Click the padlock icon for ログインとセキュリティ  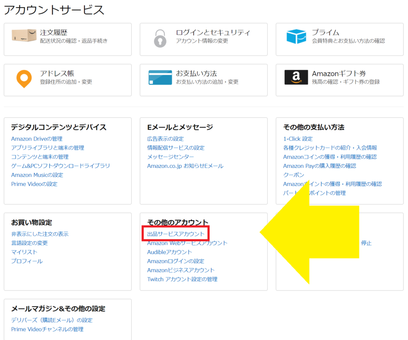tap(160, 39)
